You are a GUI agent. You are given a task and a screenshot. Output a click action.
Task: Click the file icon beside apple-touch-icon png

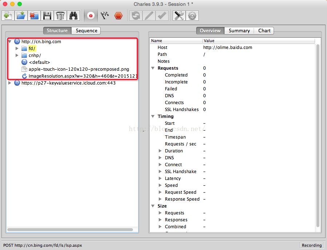24,69
